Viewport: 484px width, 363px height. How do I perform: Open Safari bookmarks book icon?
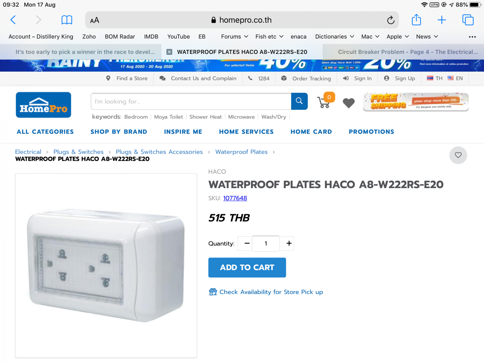(67, 20)
